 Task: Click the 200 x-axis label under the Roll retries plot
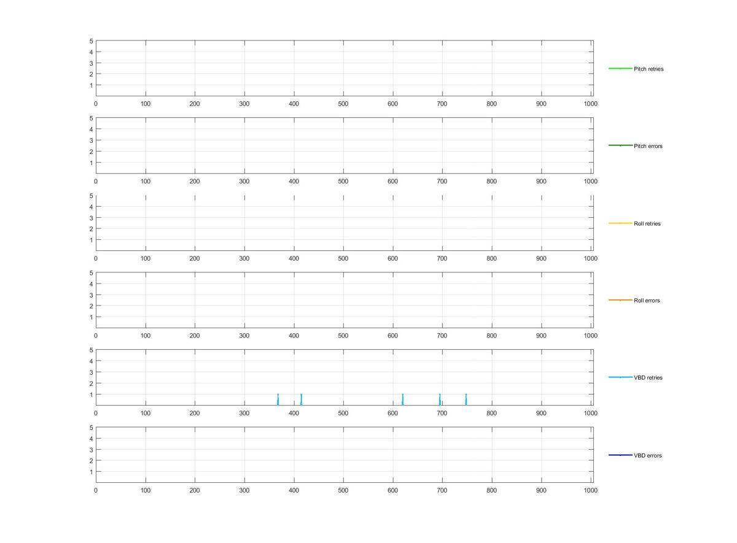pos(195,259)
